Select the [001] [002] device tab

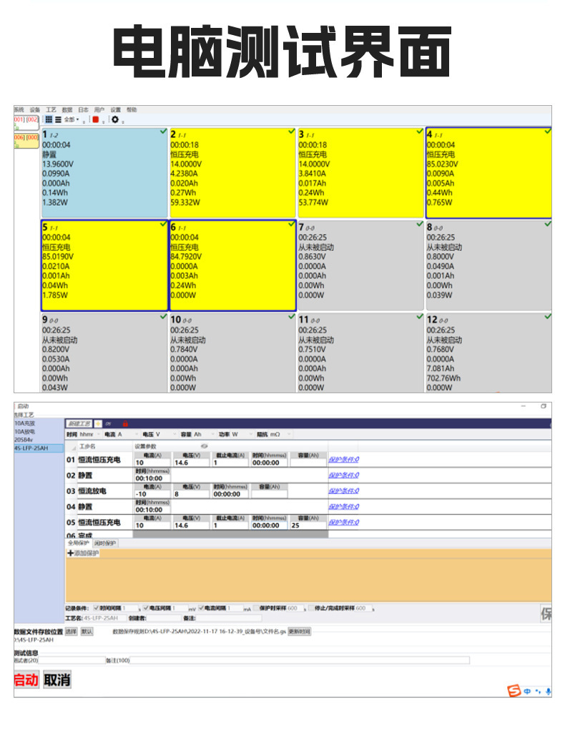coord(26,122)
